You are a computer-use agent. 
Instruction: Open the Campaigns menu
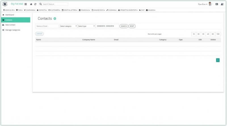click(30, 10)
